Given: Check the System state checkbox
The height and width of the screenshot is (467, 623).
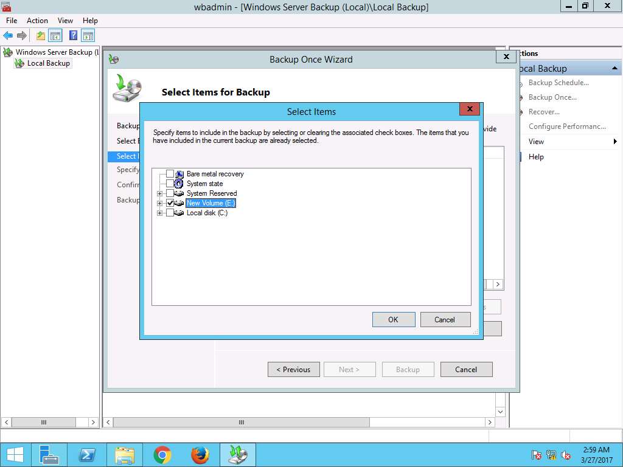Looking at the screenshot, I should coord(170,184).
